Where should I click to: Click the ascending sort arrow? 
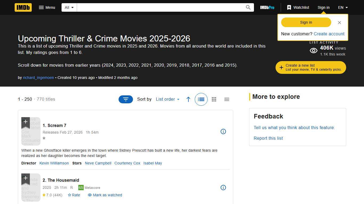pyautogui.click(x=188, y=99)
